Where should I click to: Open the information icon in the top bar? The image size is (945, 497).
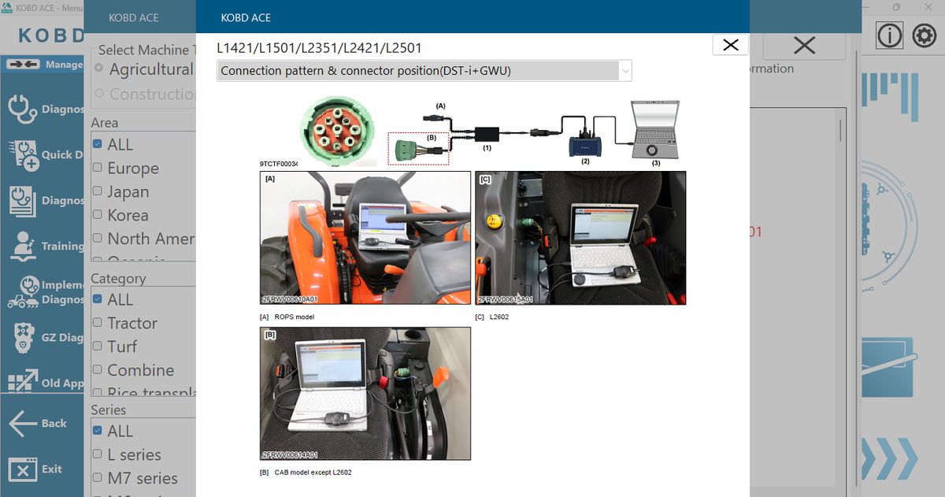point(889,35)
